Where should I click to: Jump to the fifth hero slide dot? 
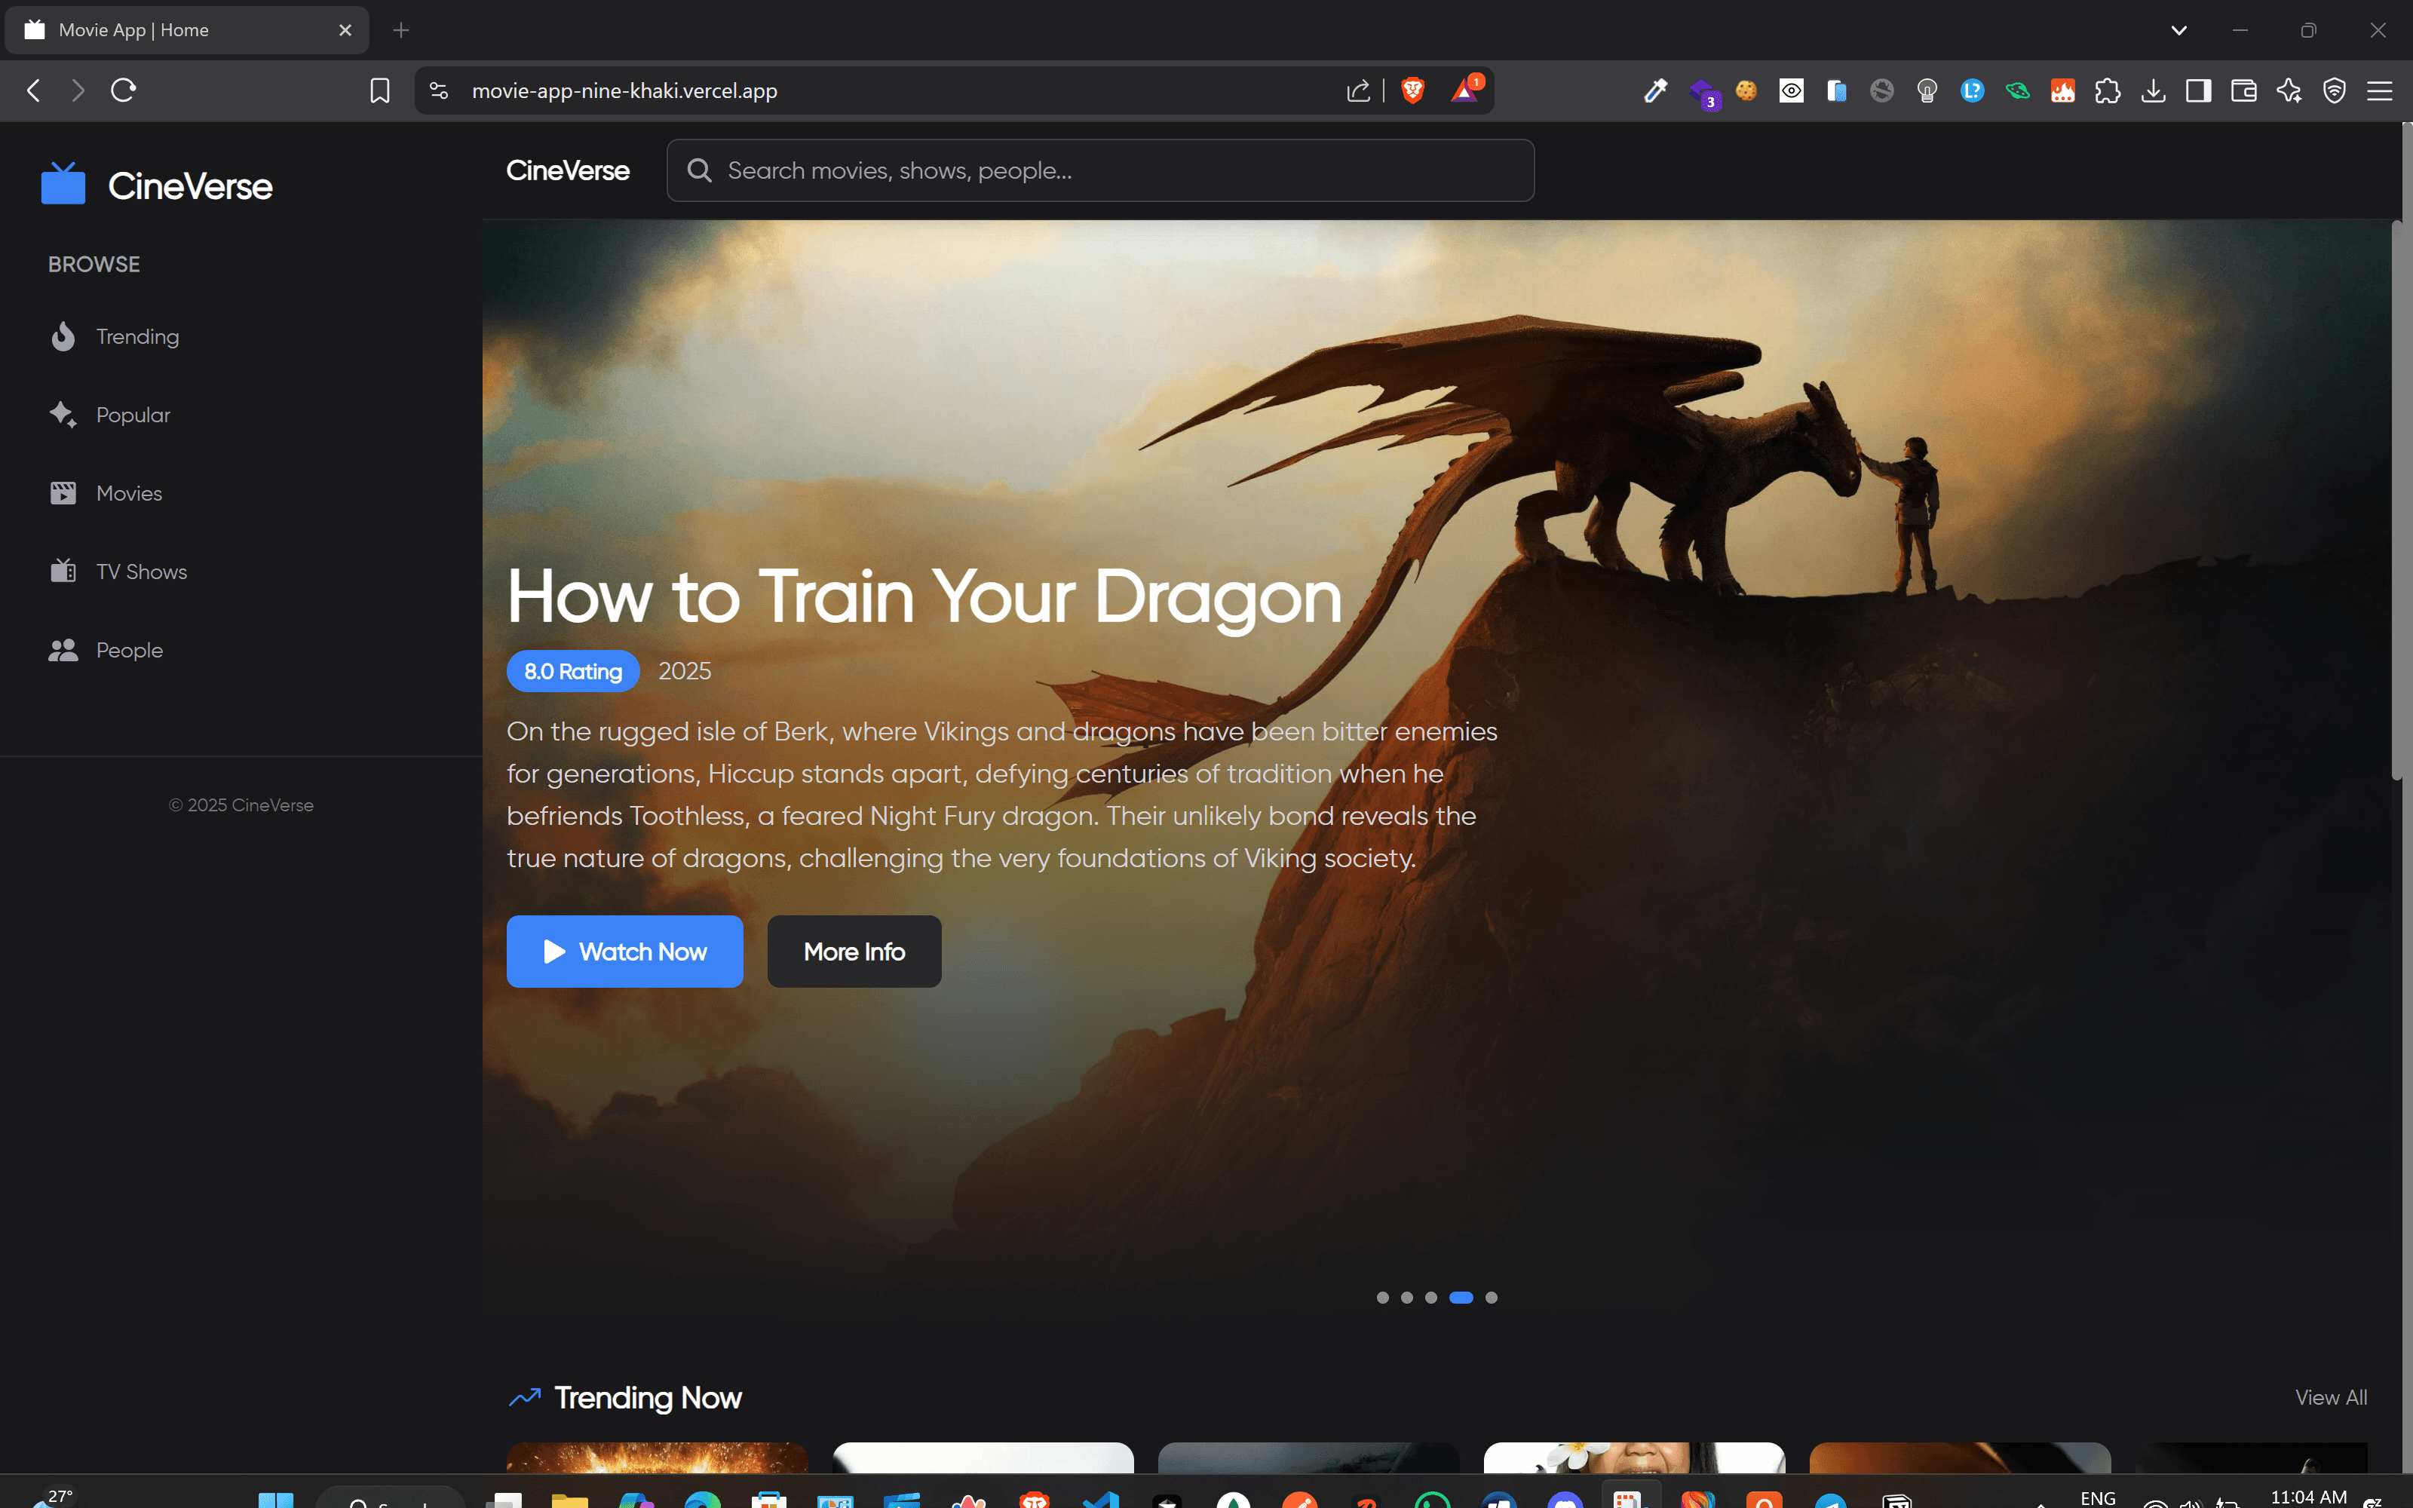pos(1492,1298)
